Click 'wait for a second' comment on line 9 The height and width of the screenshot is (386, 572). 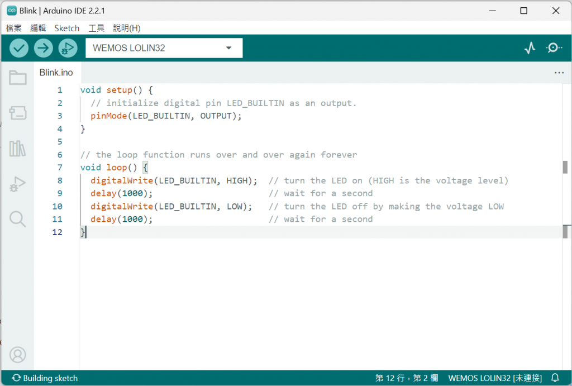(x=328, y=193)
